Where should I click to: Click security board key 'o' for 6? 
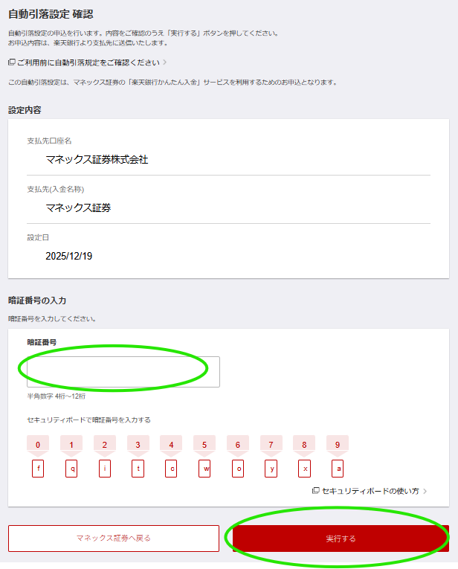point(238,469)
